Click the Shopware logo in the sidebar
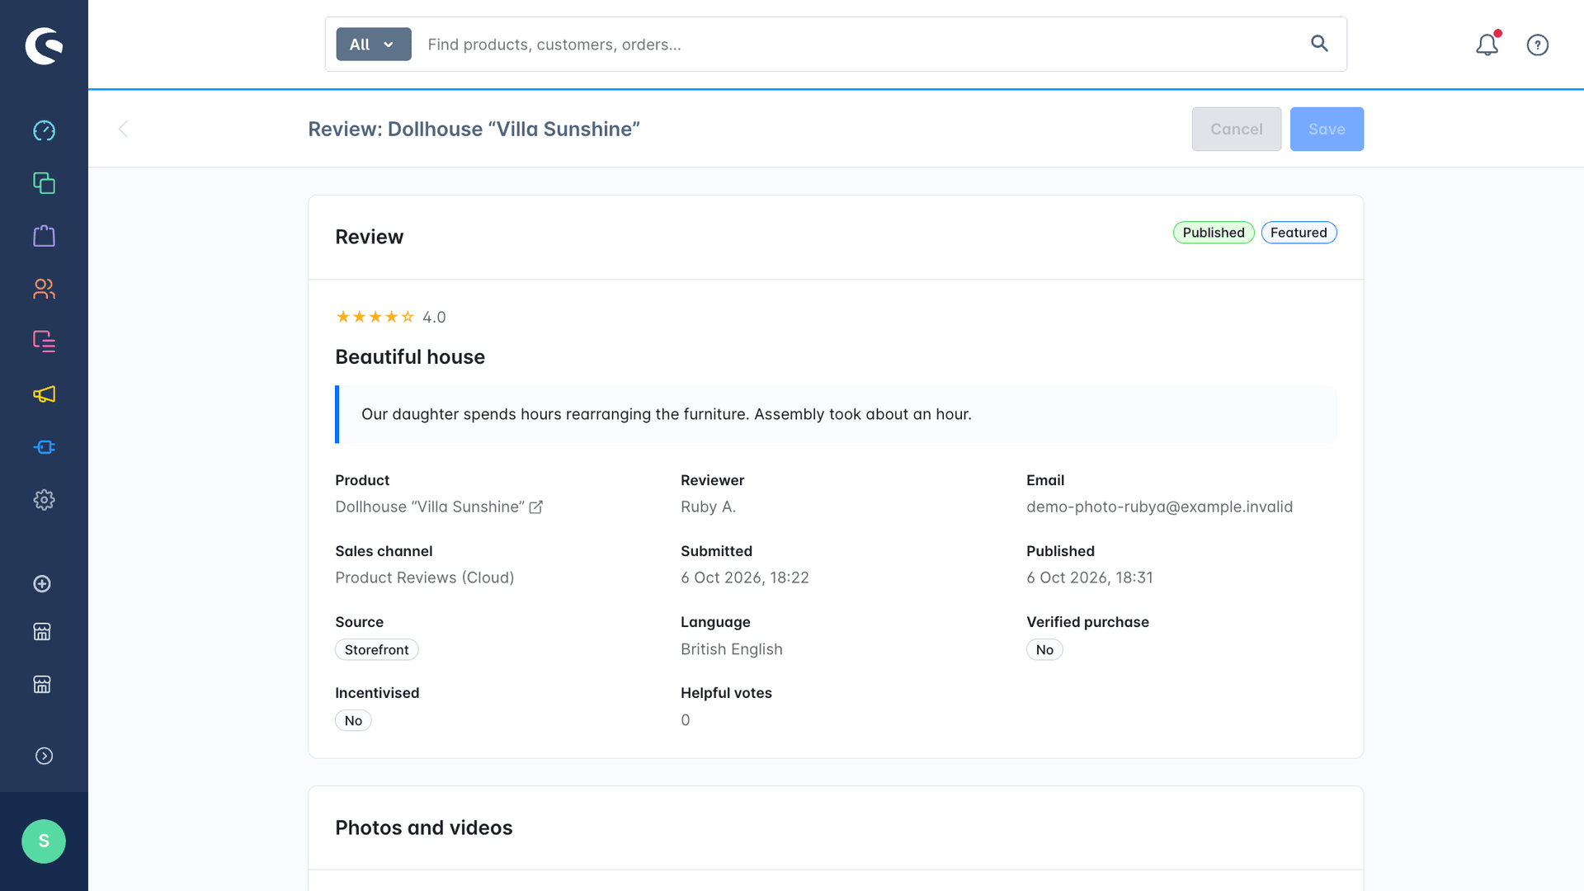Screen dimensions: 1584x891 click(x=44, y=45)
